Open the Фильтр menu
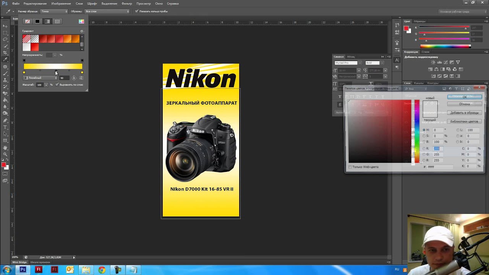 (x=127, y=3)
